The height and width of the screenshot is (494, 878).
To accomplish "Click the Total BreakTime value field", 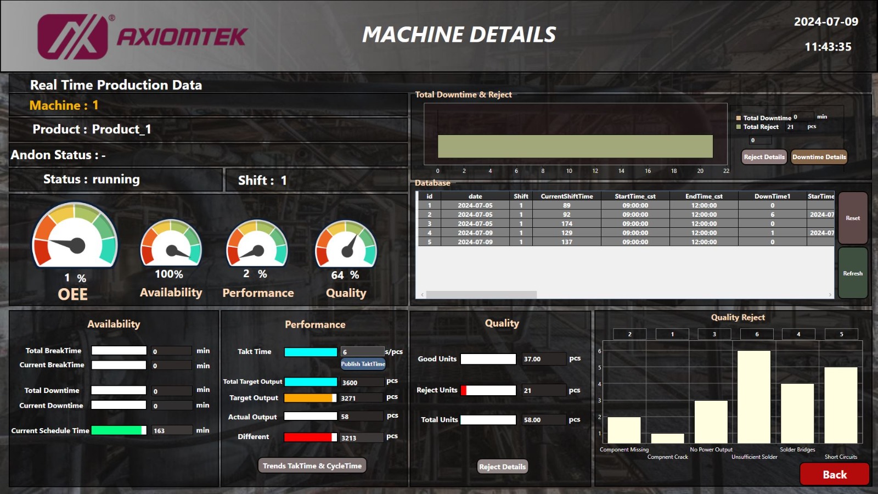I will click(172, 351).
